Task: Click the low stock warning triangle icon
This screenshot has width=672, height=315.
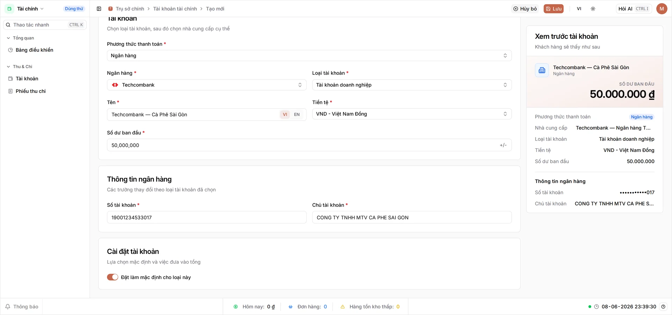Action: pyautogui.click(x=343, y=307)
